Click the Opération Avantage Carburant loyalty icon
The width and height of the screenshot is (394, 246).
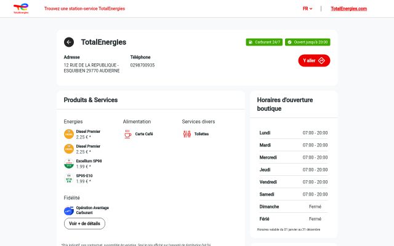pyautogui.click(x=69, y=210)
